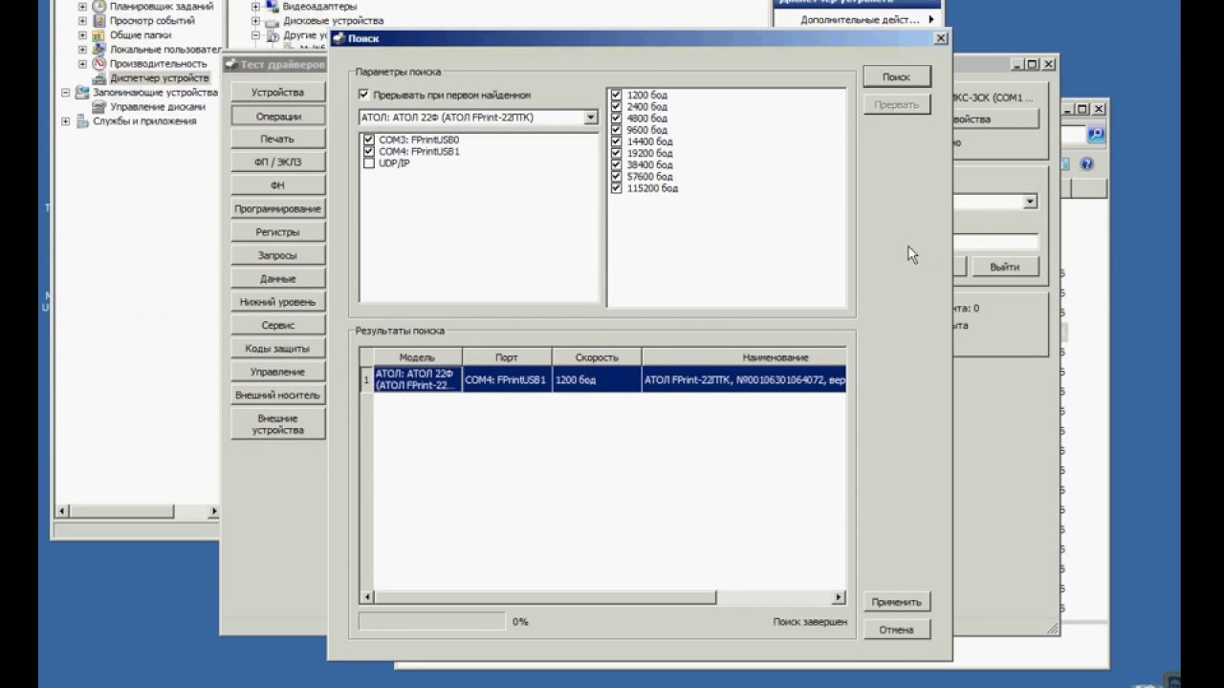Open the Регистры section
1224x688 pixels.
pos(277,232)
